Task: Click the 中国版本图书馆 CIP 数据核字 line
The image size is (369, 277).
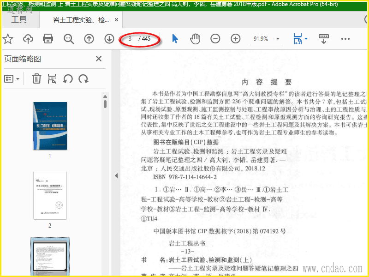Action: point(220,231)
